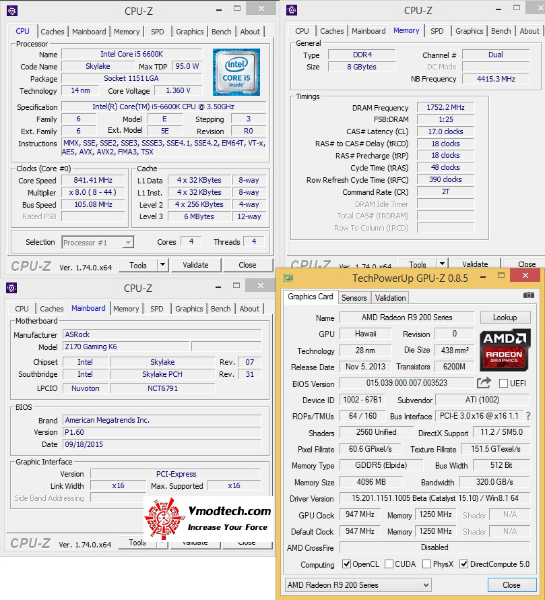Click the NB Frequency 4415.3 MHz value
Screen dimensions: 545x600
pos(496,79)
